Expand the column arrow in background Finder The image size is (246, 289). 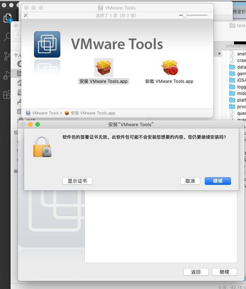(x=220, y=54)
